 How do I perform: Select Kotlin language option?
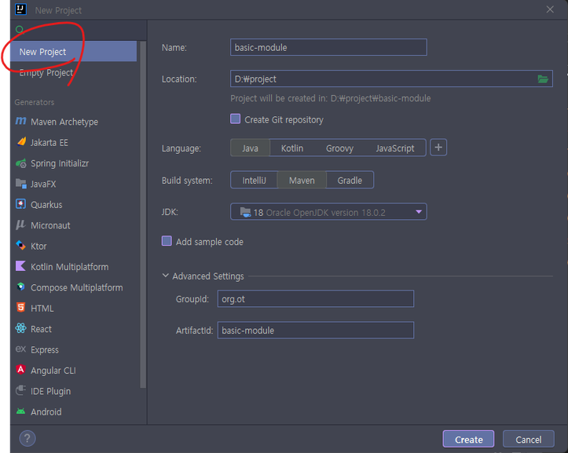click(x=292, y=148)
